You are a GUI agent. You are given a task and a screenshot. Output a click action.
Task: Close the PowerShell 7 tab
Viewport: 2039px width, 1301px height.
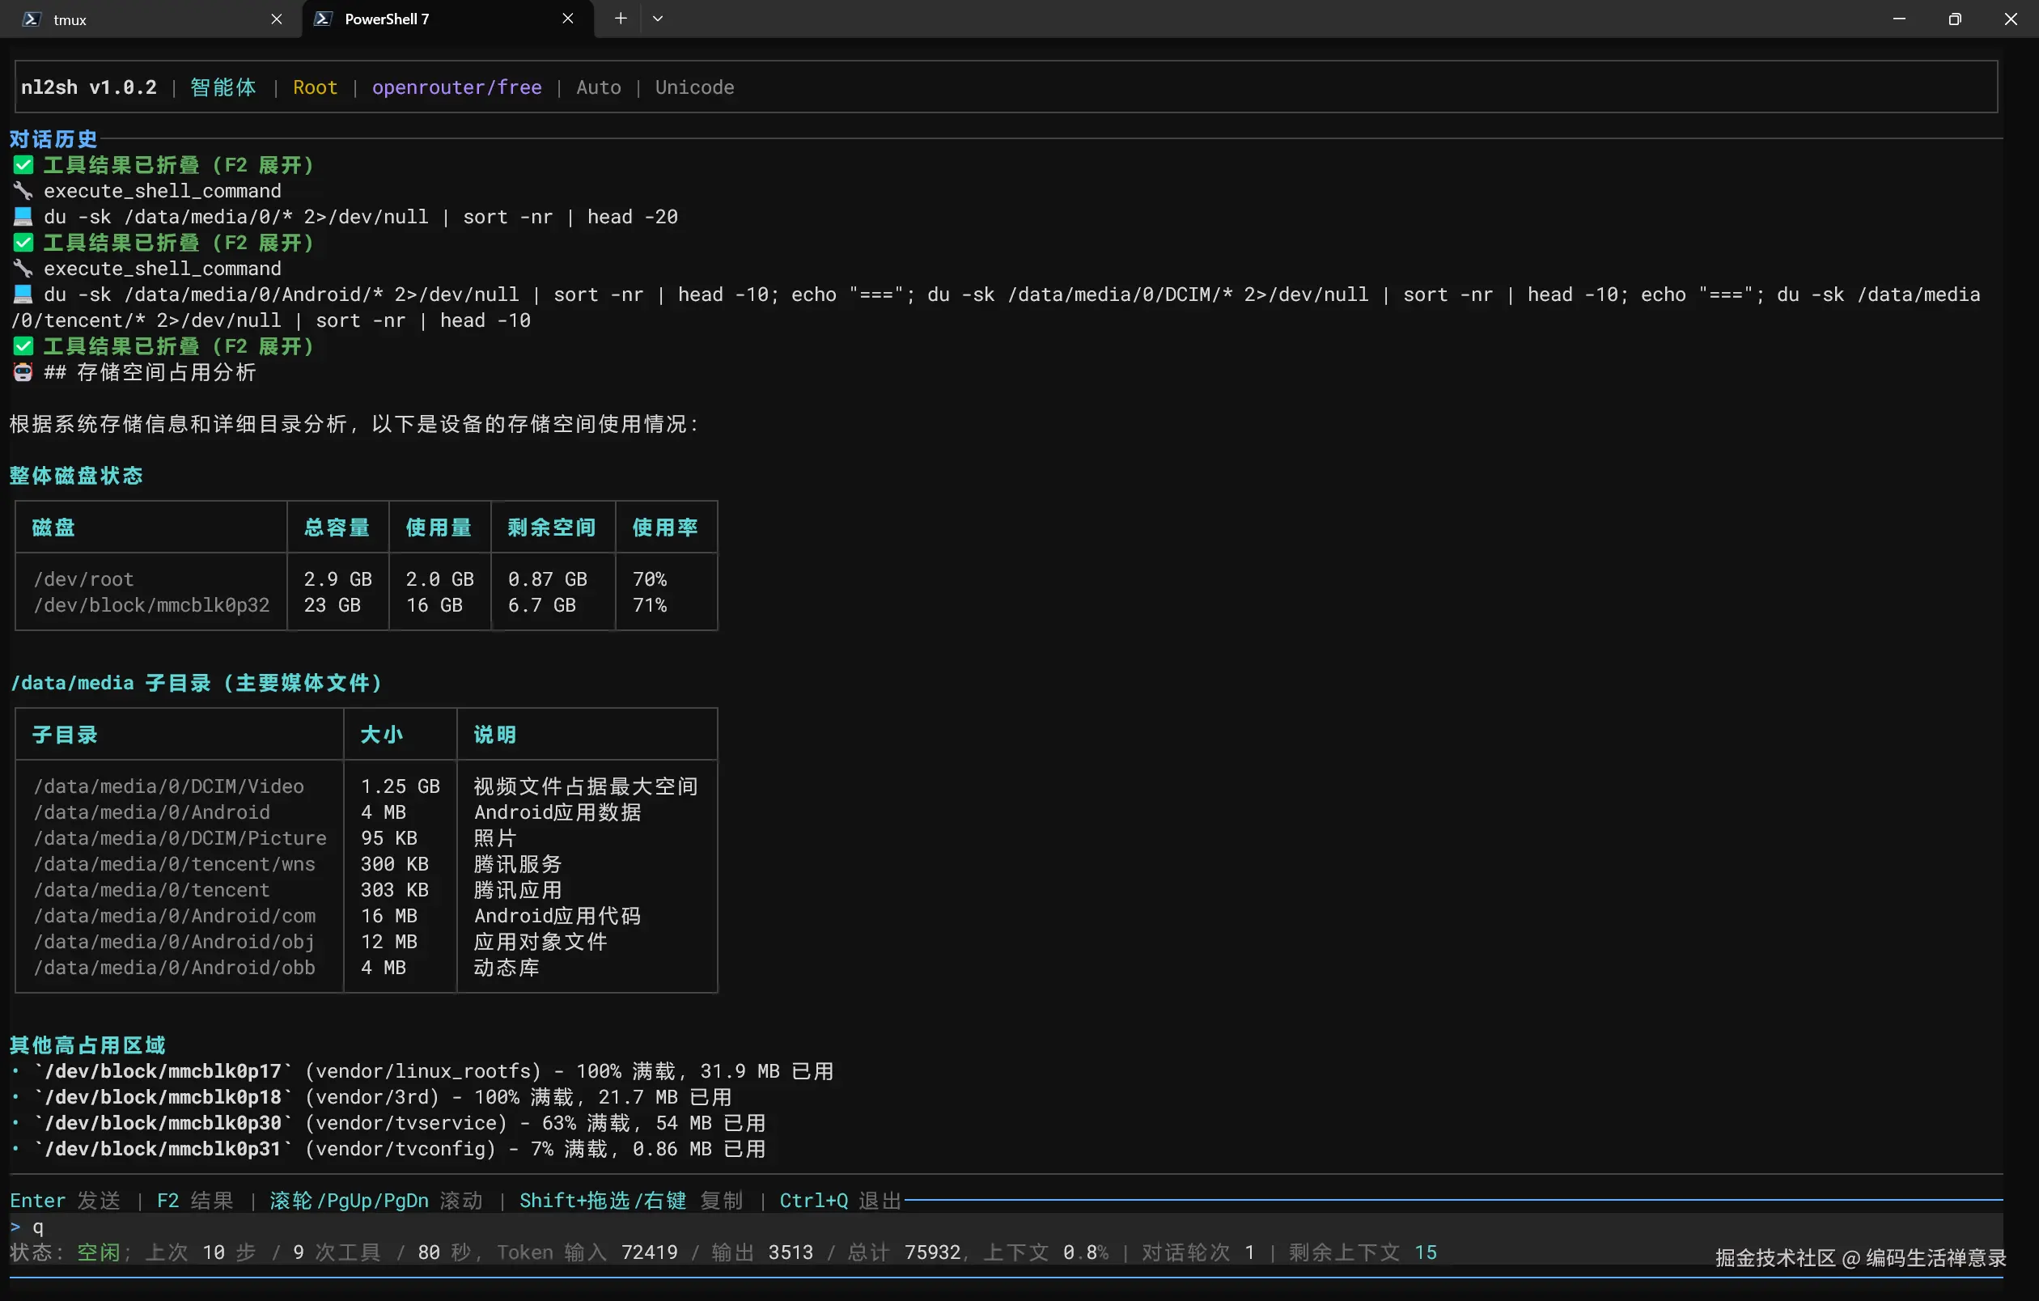[567, 19]
